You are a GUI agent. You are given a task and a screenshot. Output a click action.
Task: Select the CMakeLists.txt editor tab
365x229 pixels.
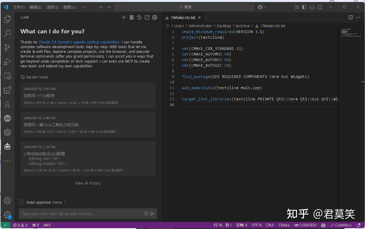[183, 17]
